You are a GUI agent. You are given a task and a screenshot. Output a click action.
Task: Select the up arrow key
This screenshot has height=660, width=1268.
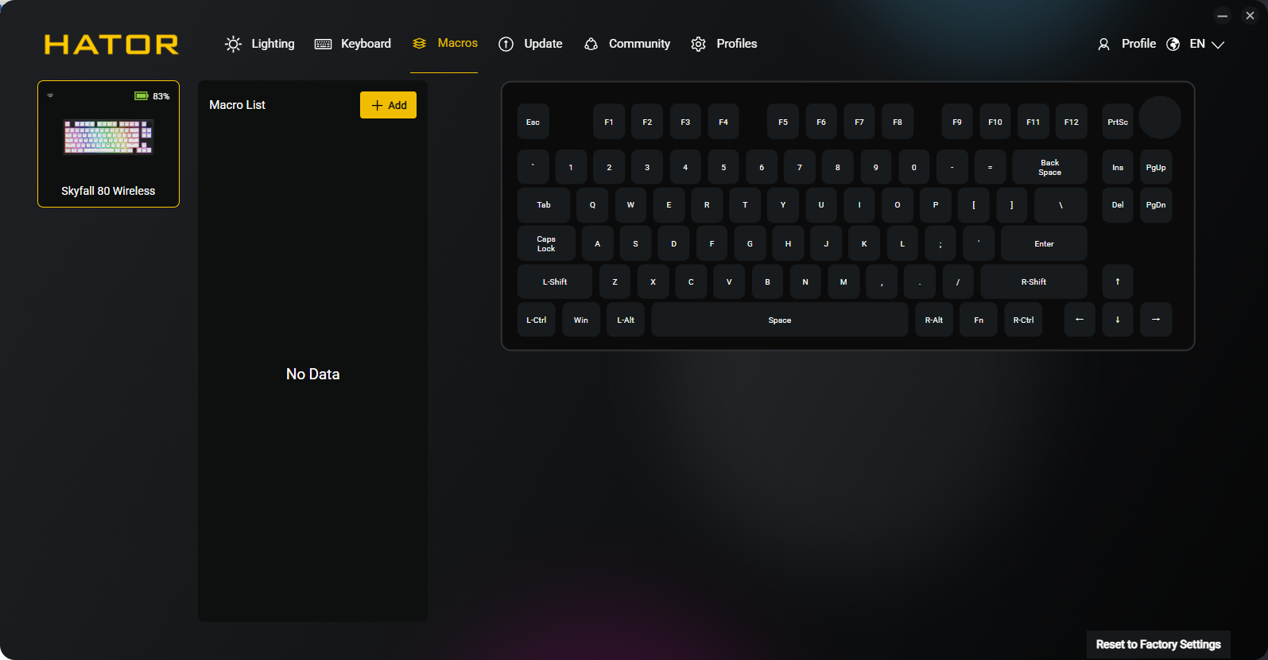point(1117,281)
